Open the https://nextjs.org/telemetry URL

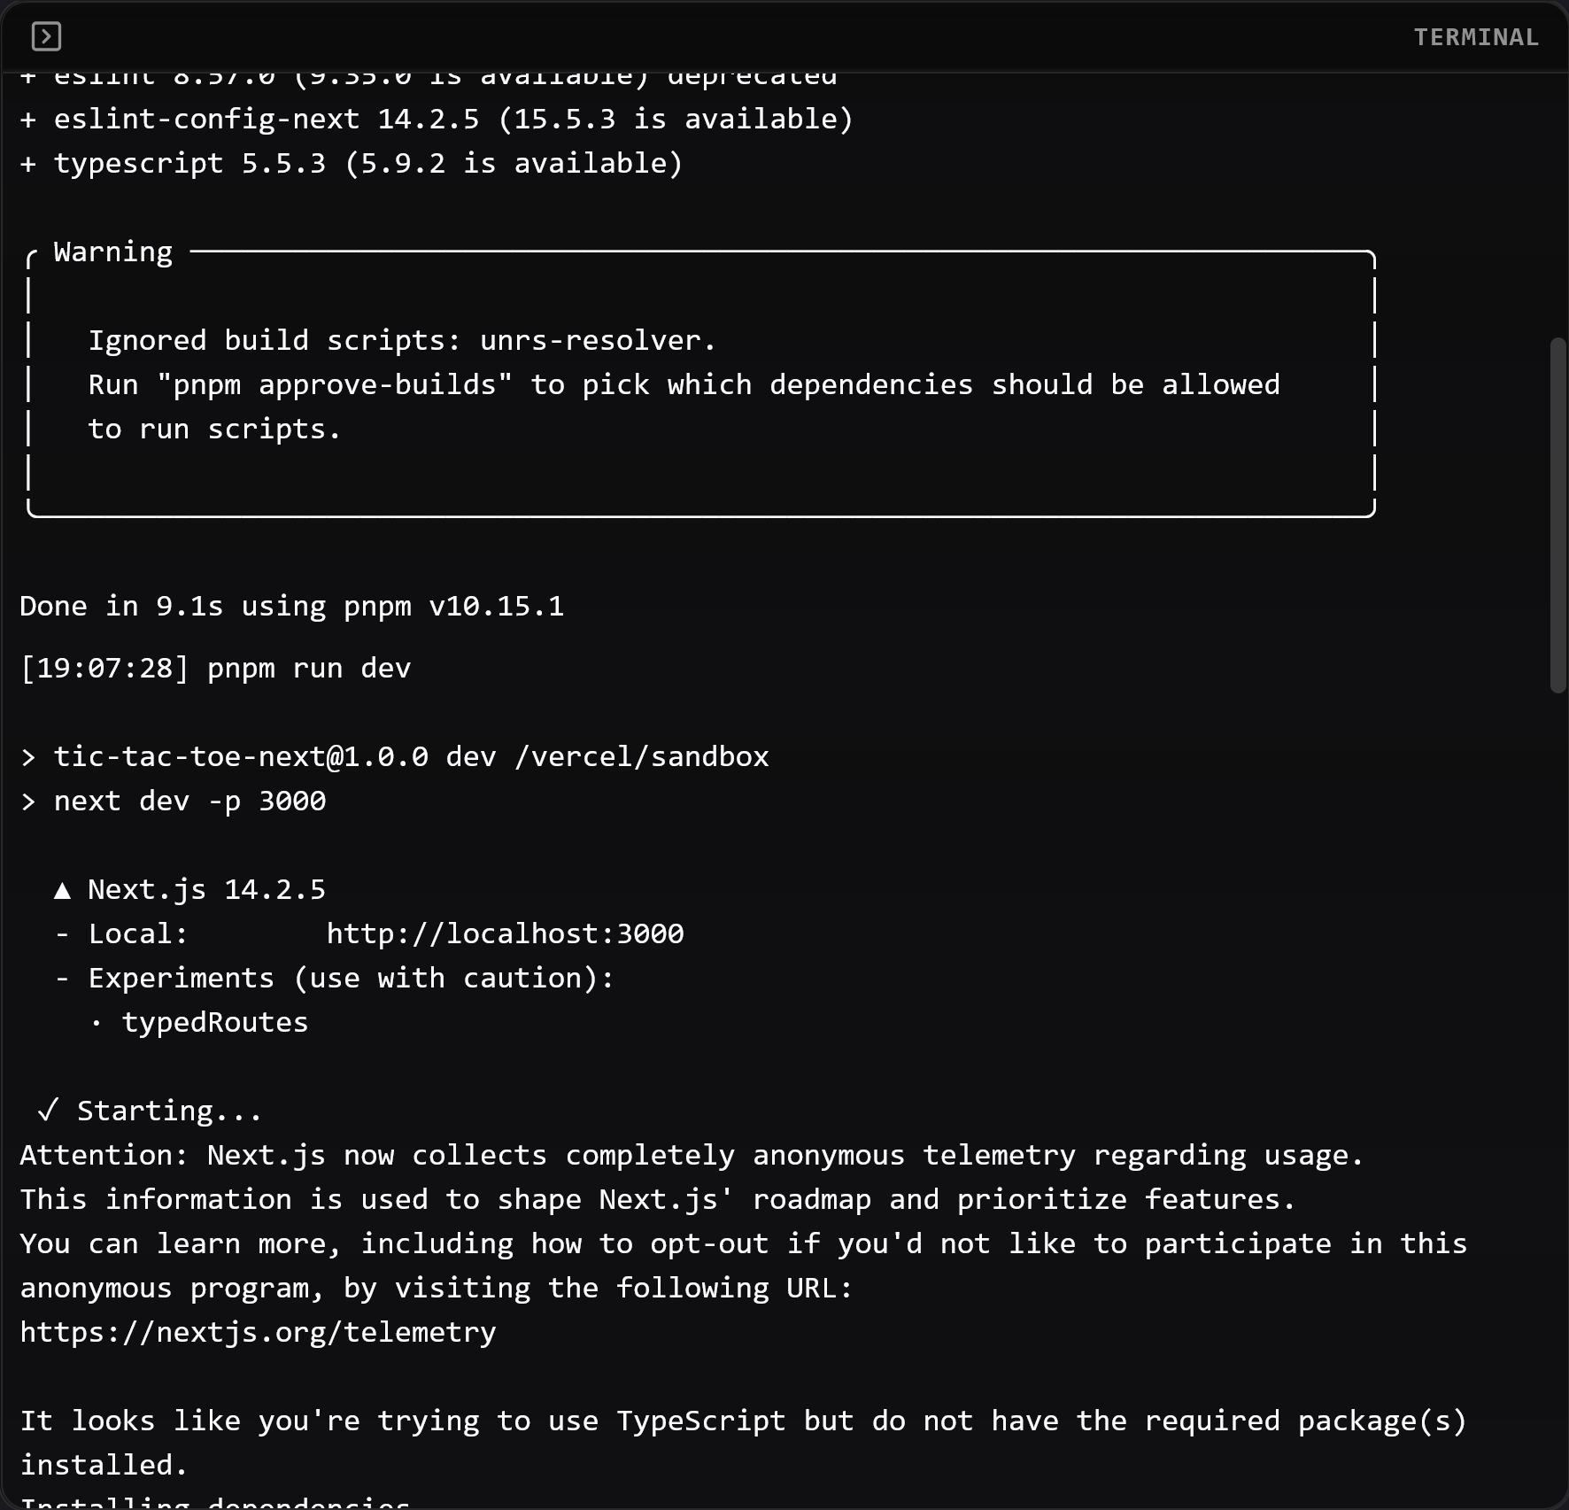click(258, 1333)
